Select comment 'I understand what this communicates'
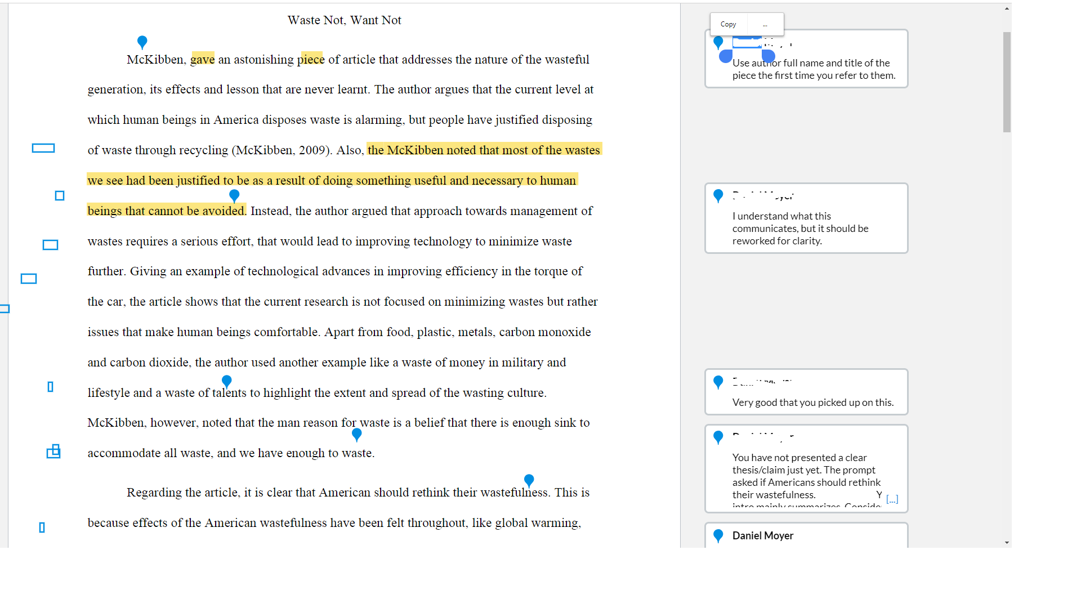The width and height of the screenshot is (1081, 608). click(x=806, y=218)
